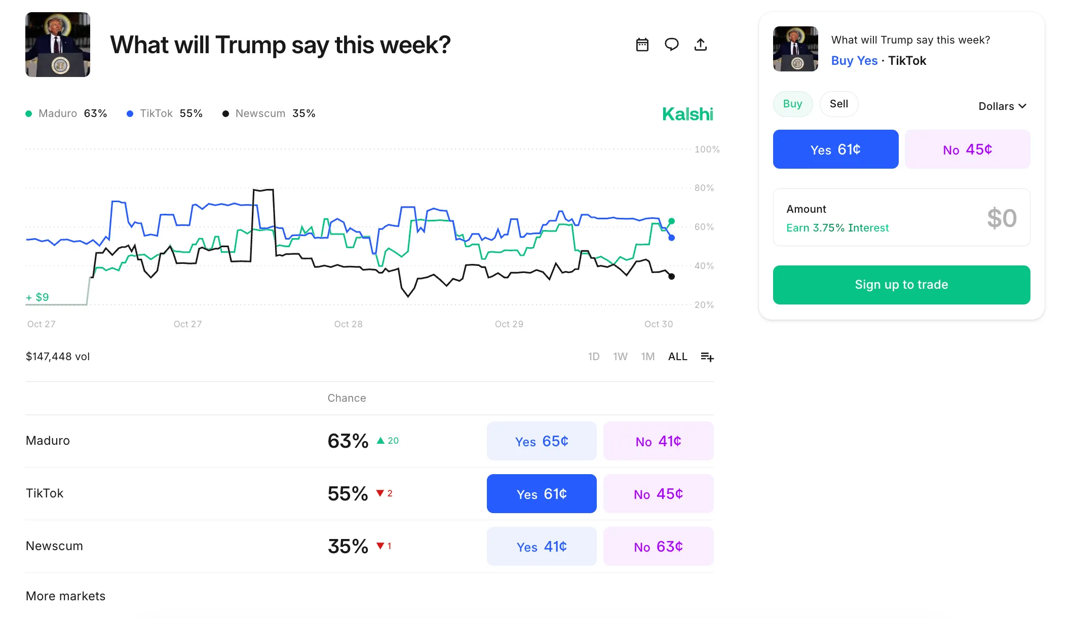Click the add-to-watchlist icon next to ALL
Viewport: 1073px width, 618px height.
pos(707,357)
